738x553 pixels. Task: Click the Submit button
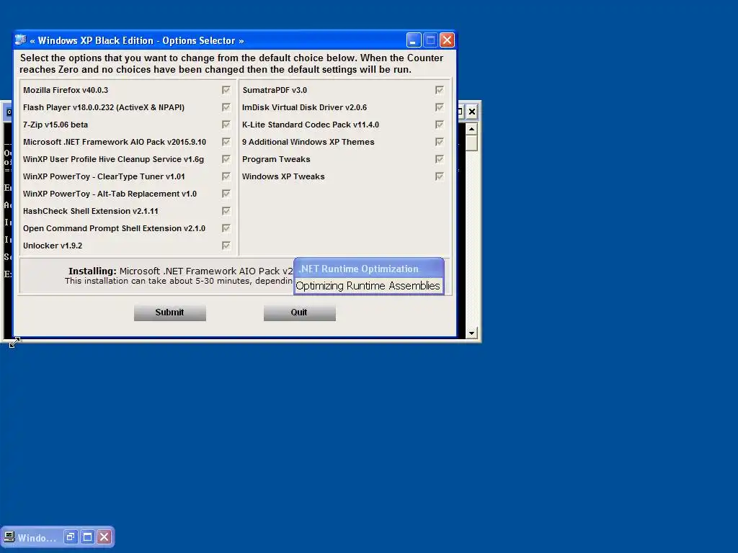[170, 313]
